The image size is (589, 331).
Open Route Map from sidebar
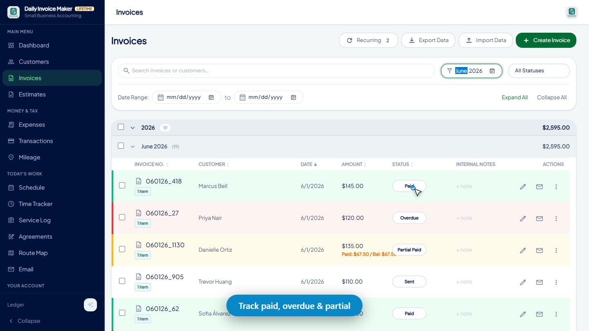pos(52,253)
